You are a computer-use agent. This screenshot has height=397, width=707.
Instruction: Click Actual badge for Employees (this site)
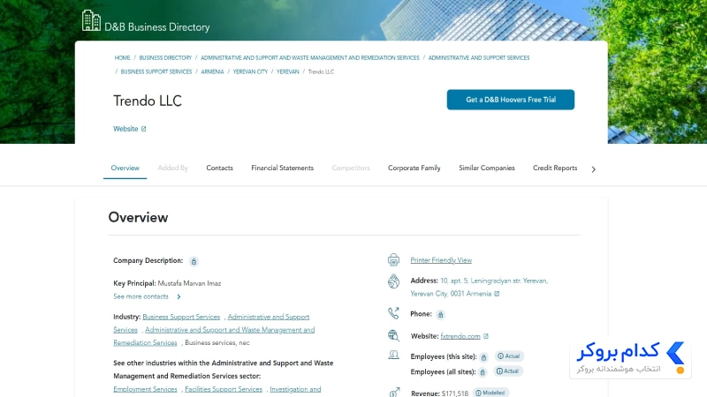tap(509, 356)
